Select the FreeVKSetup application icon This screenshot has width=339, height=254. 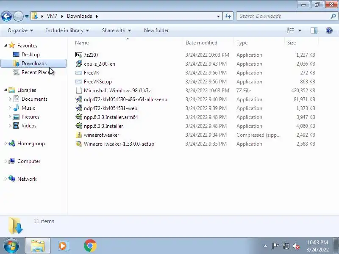point(79,82)
